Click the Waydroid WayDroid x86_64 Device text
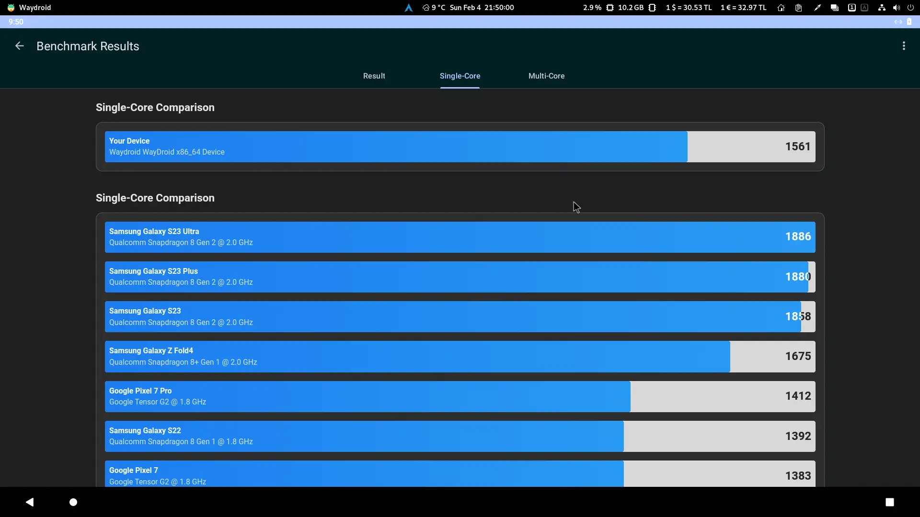Viewport: 920px width, 517px height. point(167,152)
